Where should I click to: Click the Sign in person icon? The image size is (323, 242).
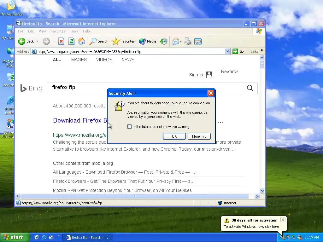(209, 74)
